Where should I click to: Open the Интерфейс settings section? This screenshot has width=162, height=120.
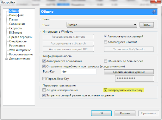tap(16, 15)
